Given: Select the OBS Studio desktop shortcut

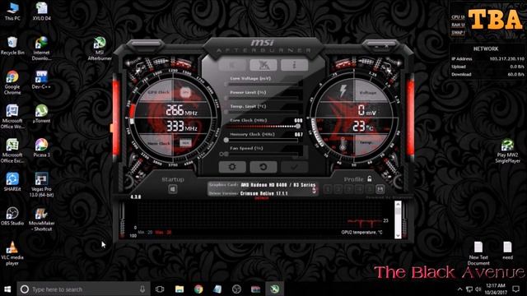Looking at the screenshot, I should [12, 216].
